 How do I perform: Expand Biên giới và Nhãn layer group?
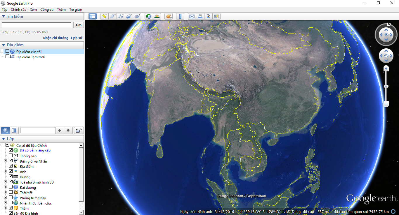(6, 161)
